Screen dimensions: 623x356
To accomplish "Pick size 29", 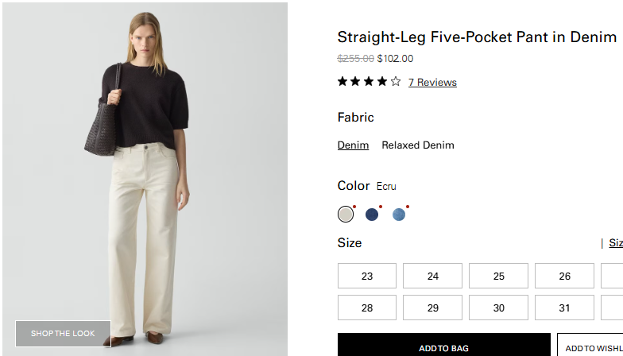I will coord(432,308).
